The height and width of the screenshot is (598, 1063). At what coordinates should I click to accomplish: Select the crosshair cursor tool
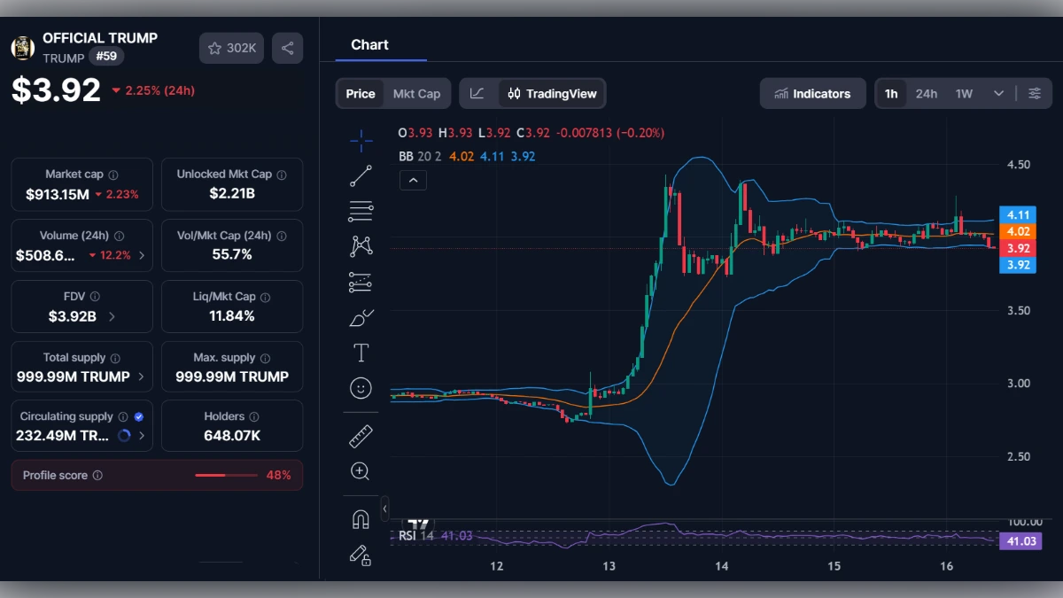[x=361, y=140]
